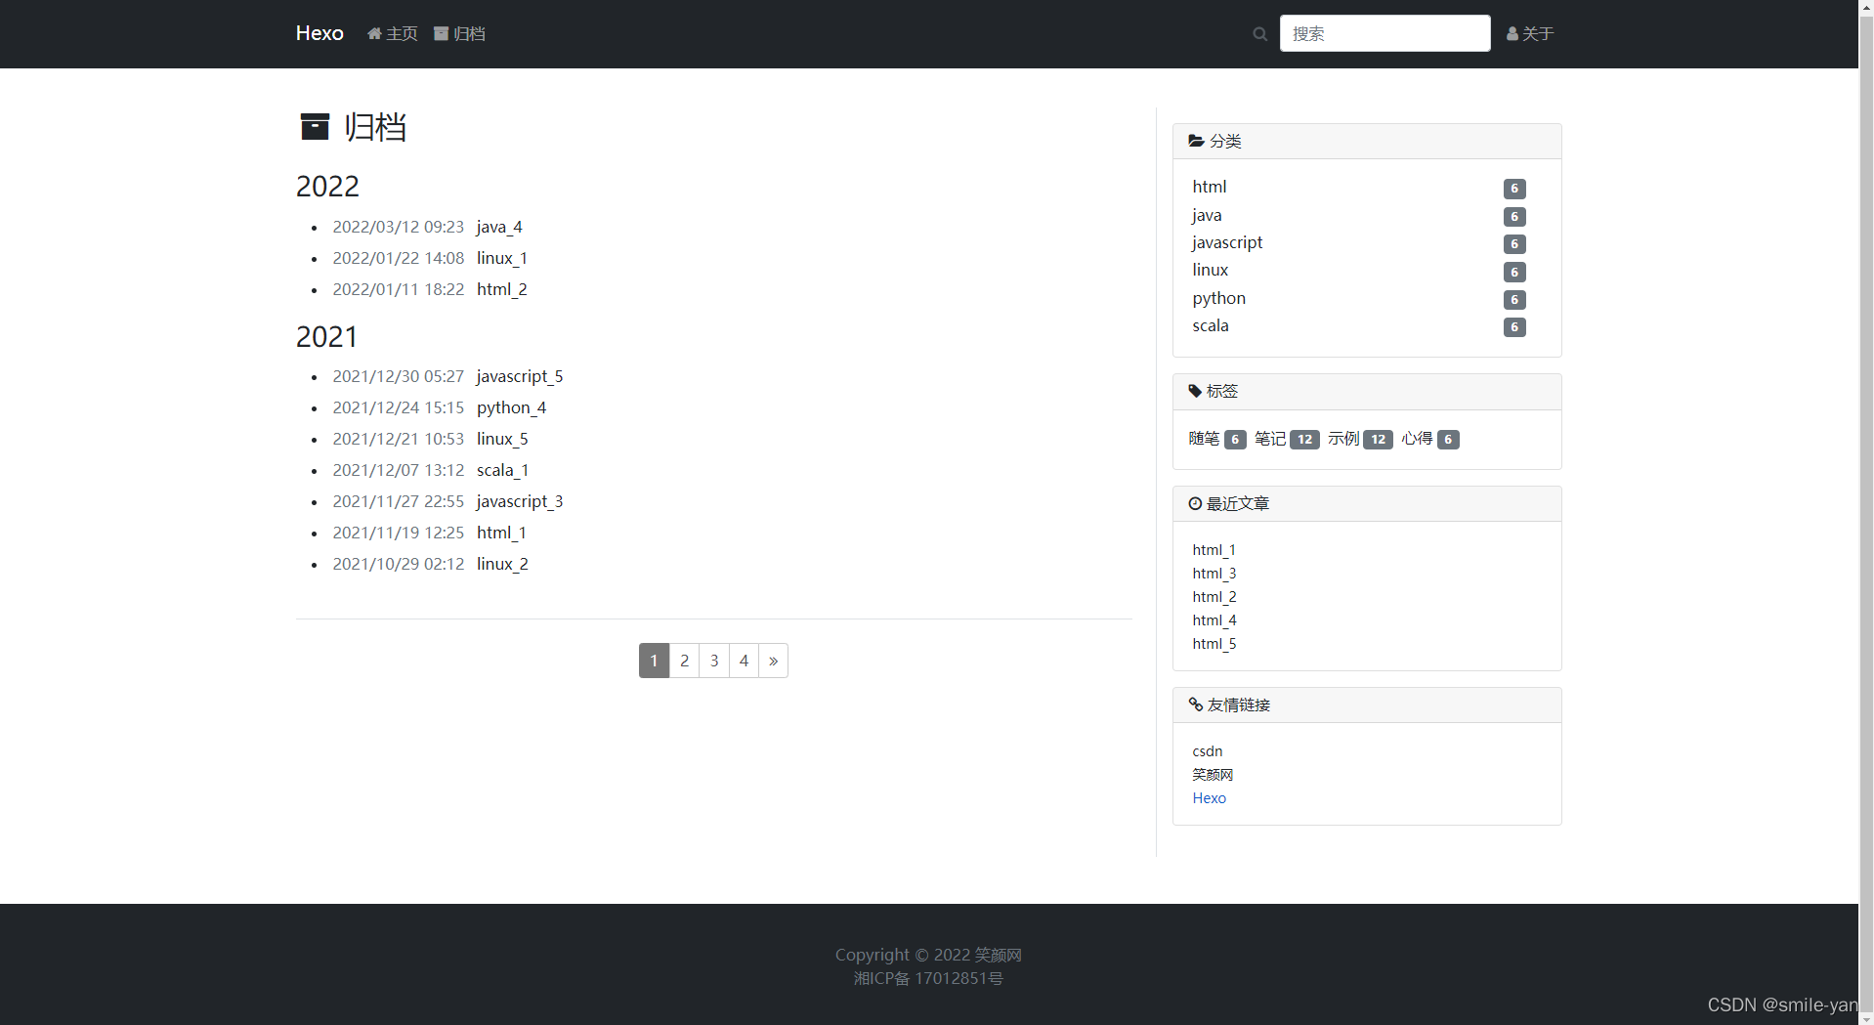The image size is (1874, 1025).
Task: Select the java category
Action: pyautogui.click(x=1207, y=215)
